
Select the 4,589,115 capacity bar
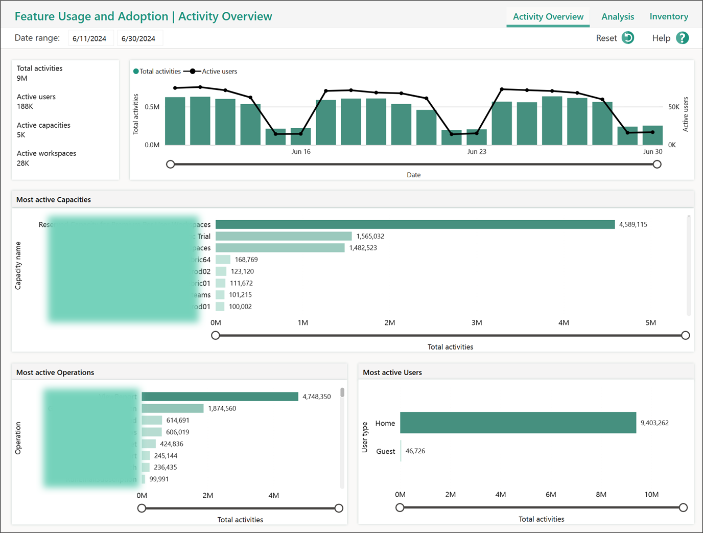[415, 224]
